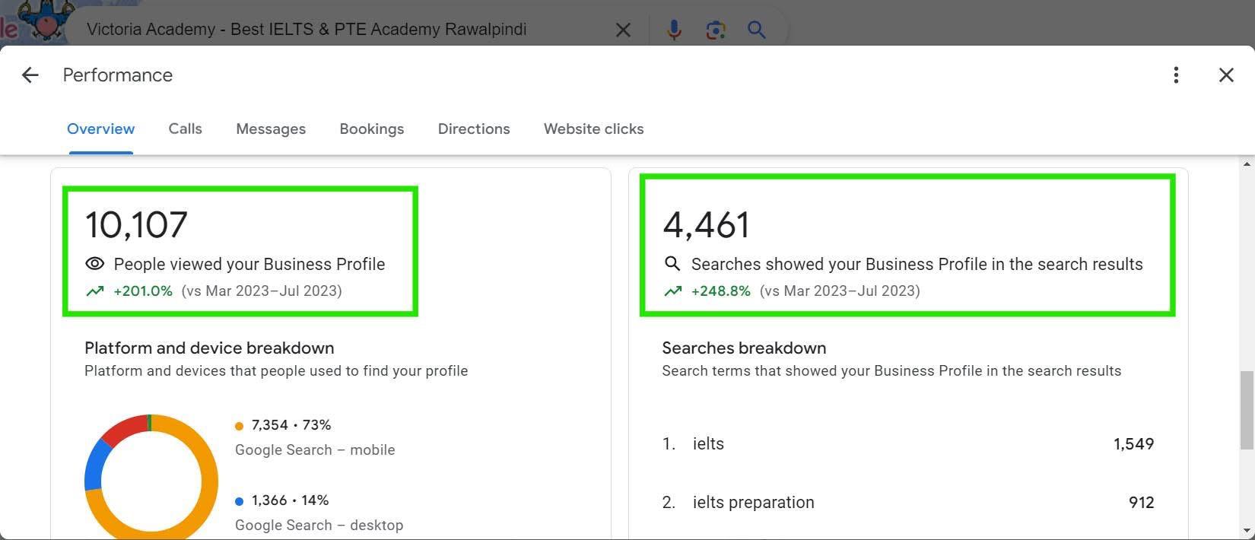Viewport: 1255px width, 540px height.
Task: Click the back arrow next to Performance
Action: tap(30, 75)
